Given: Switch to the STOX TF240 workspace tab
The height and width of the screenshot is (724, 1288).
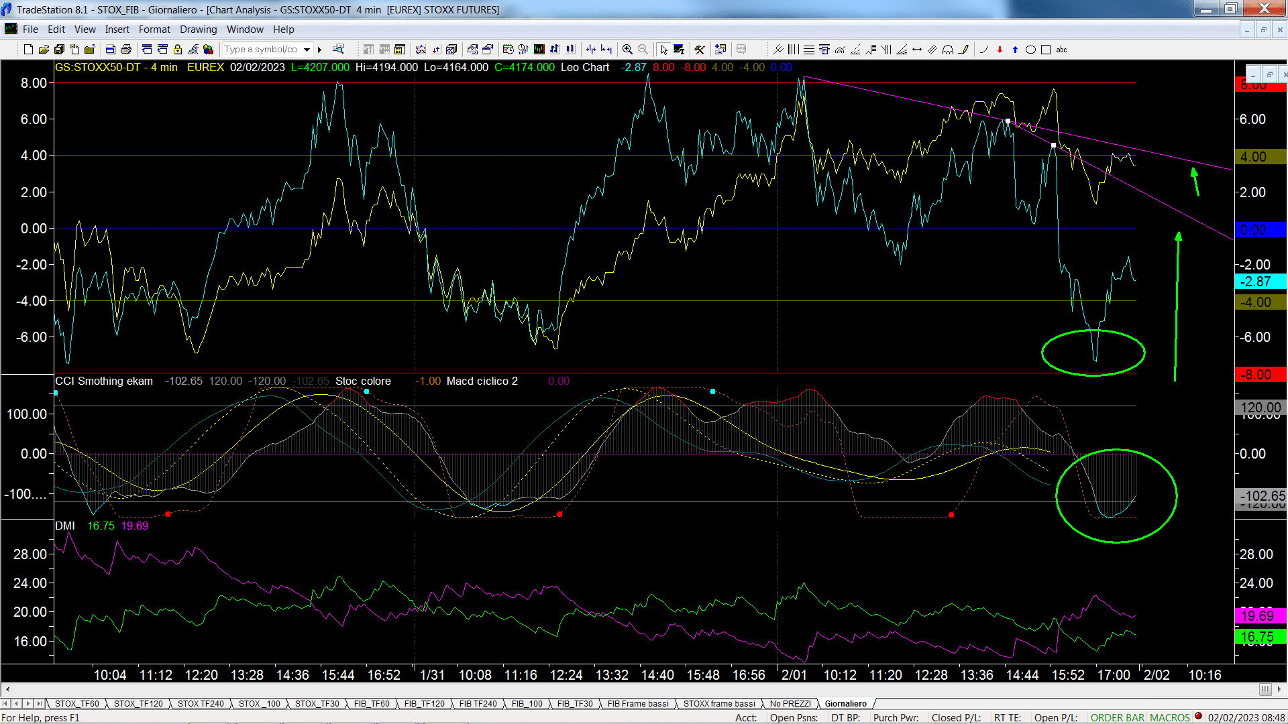Looking at the screenshot, I should (x=201, y=703).
